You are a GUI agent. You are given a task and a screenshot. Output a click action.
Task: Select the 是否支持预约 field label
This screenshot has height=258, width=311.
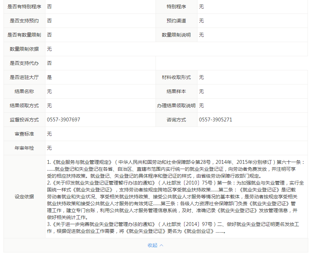24,21
